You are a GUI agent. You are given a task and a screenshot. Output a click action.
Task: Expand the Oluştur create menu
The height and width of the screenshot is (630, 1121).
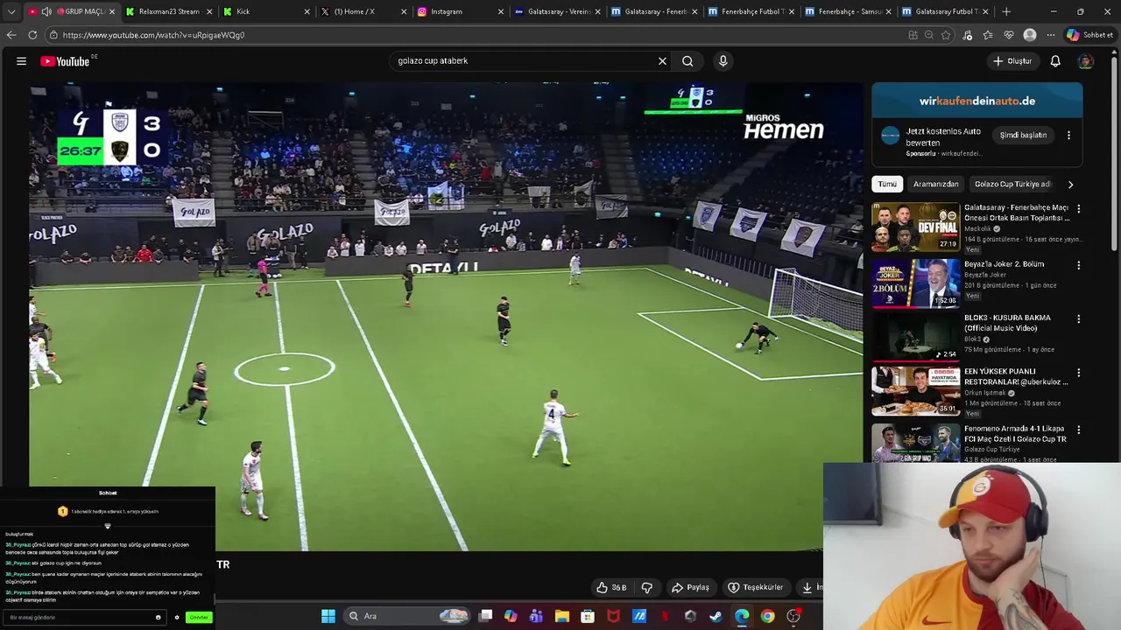coord(1012,61)
